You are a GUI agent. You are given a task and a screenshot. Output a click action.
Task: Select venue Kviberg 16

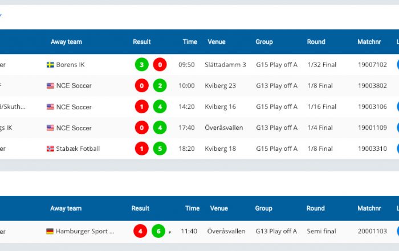tap(221, 106)
